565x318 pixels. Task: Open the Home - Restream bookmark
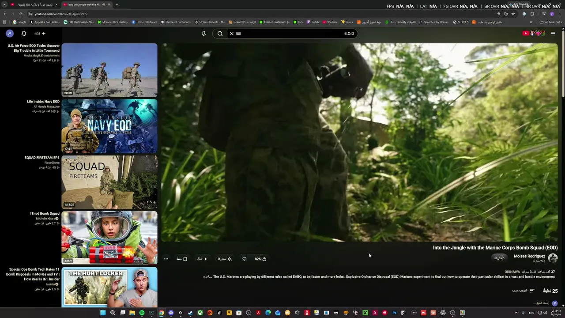[x=144, y=22]
